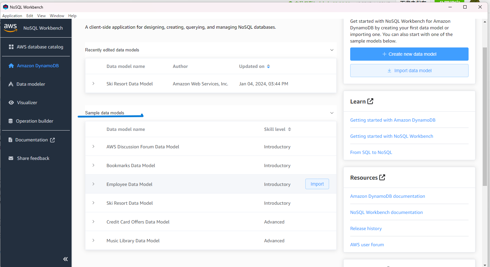490x267 pixels.
Task: Import the Employee Data Model
Action: pyautogui.click(x=317, y=184)
